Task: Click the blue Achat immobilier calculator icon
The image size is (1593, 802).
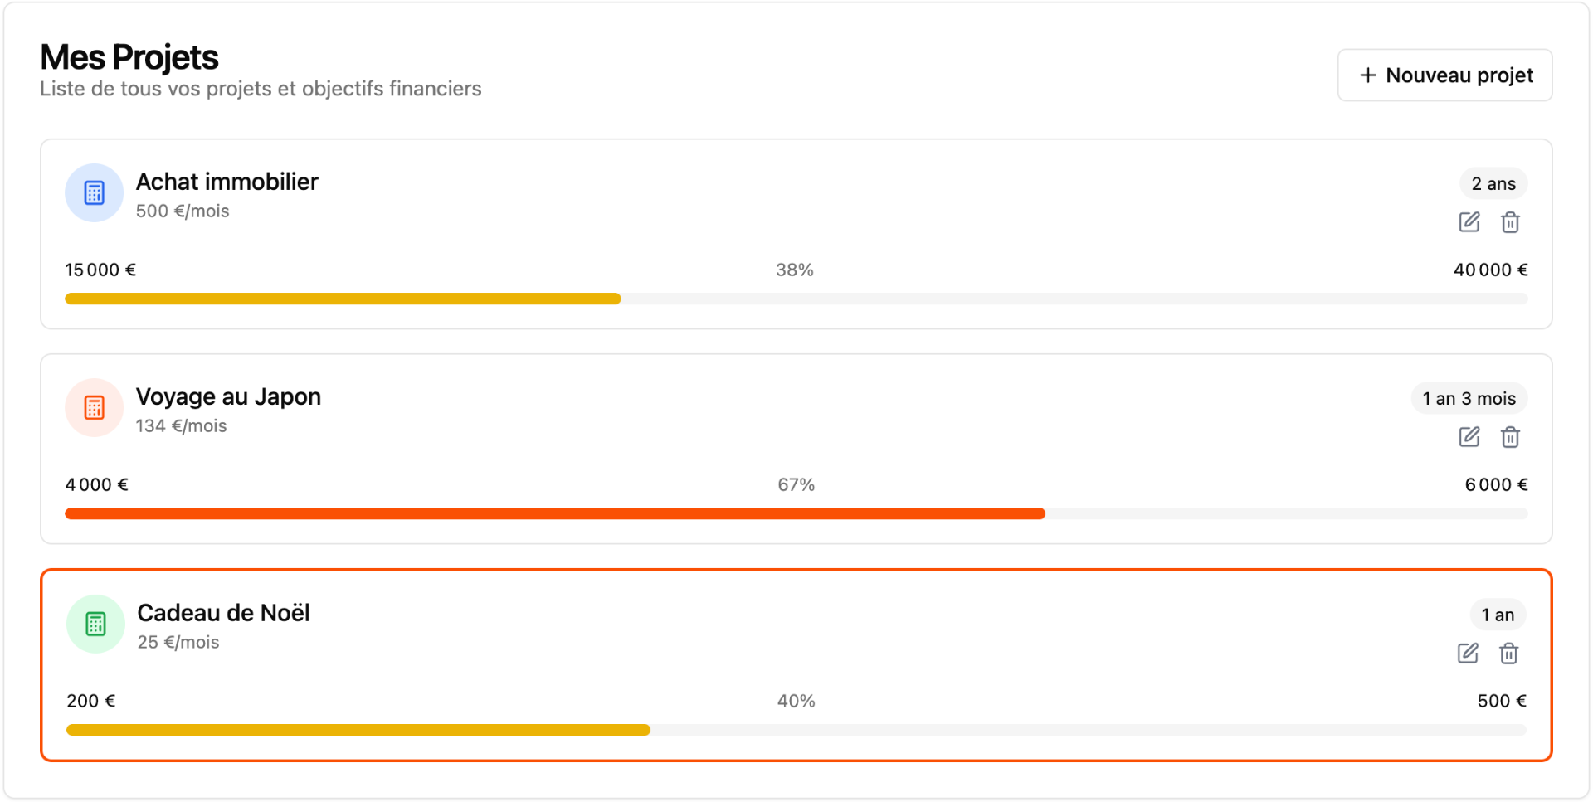Action: [95, 193]
